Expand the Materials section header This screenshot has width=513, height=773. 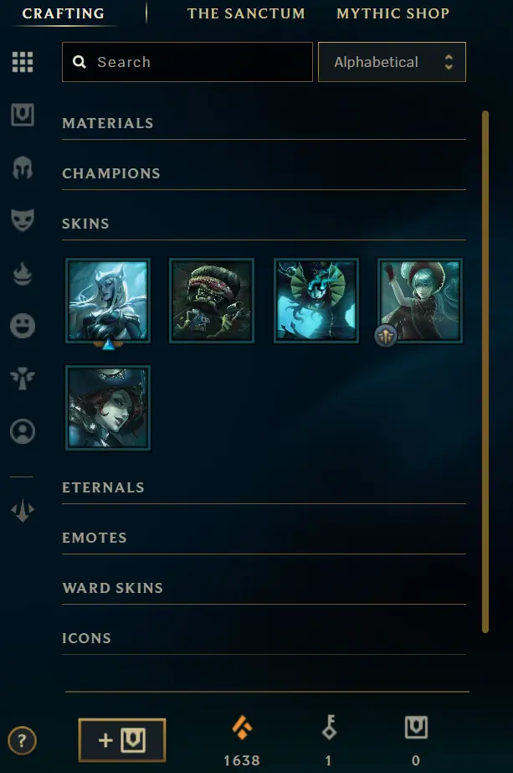click(x=264, y=123)
